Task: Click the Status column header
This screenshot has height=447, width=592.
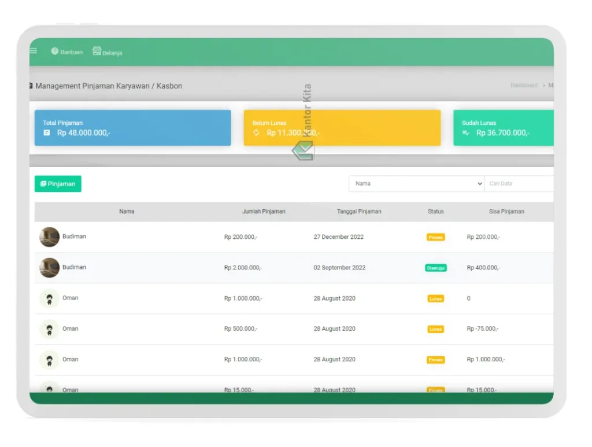Action: click(436, 212)
